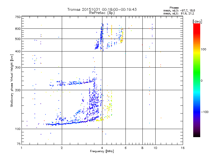The width and height of the screenshot is (215, 161).
Task: Click the black bottom of the colorbar
Action: (197, 135)
